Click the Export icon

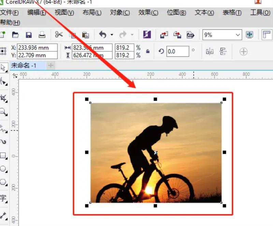177,35
